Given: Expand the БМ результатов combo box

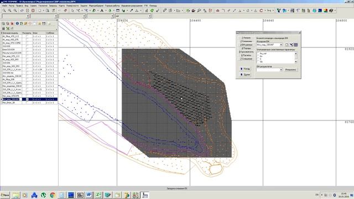Looking at the screenshot, I should click(x=281, y=70).
